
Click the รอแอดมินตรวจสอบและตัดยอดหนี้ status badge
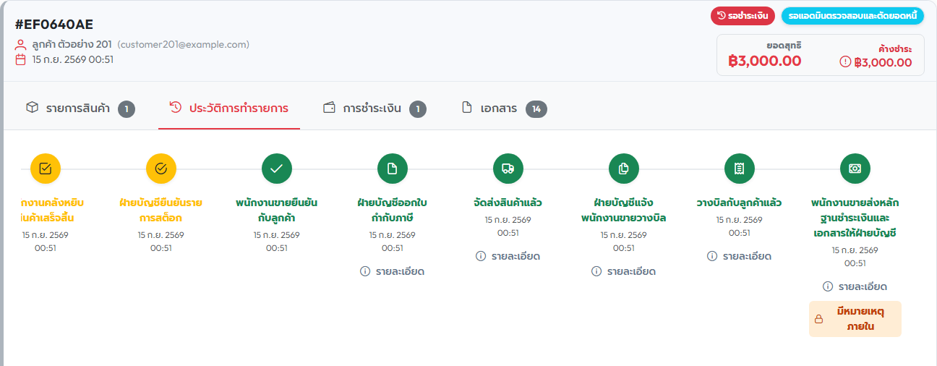(x=852, y=15)
